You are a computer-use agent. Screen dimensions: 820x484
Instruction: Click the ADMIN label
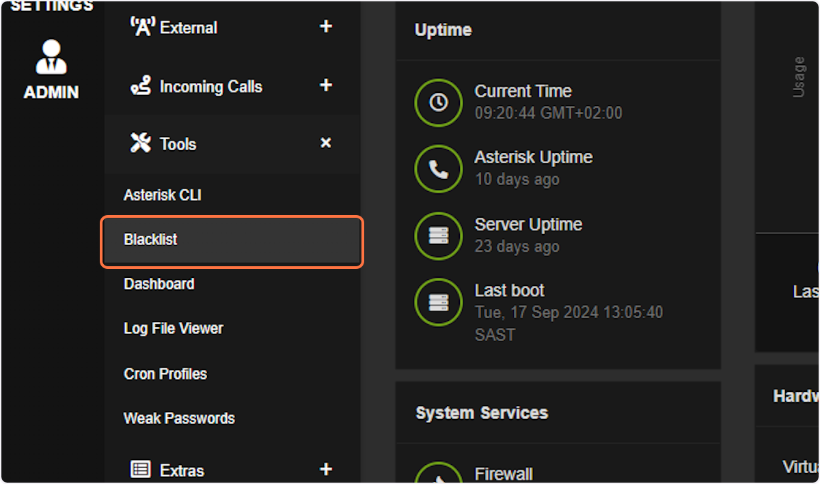coord(51,92)
